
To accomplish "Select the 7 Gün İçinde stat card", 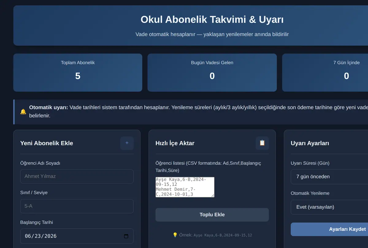I will (325, 72).
